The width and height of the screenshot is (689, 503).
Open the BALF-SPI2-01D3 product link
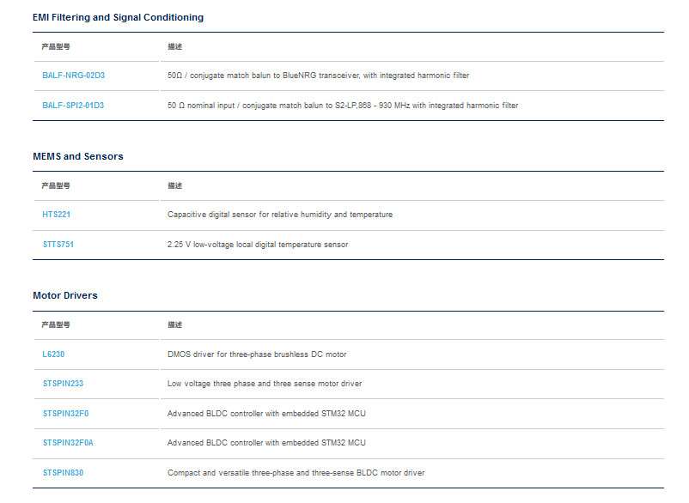pos(73,106)
